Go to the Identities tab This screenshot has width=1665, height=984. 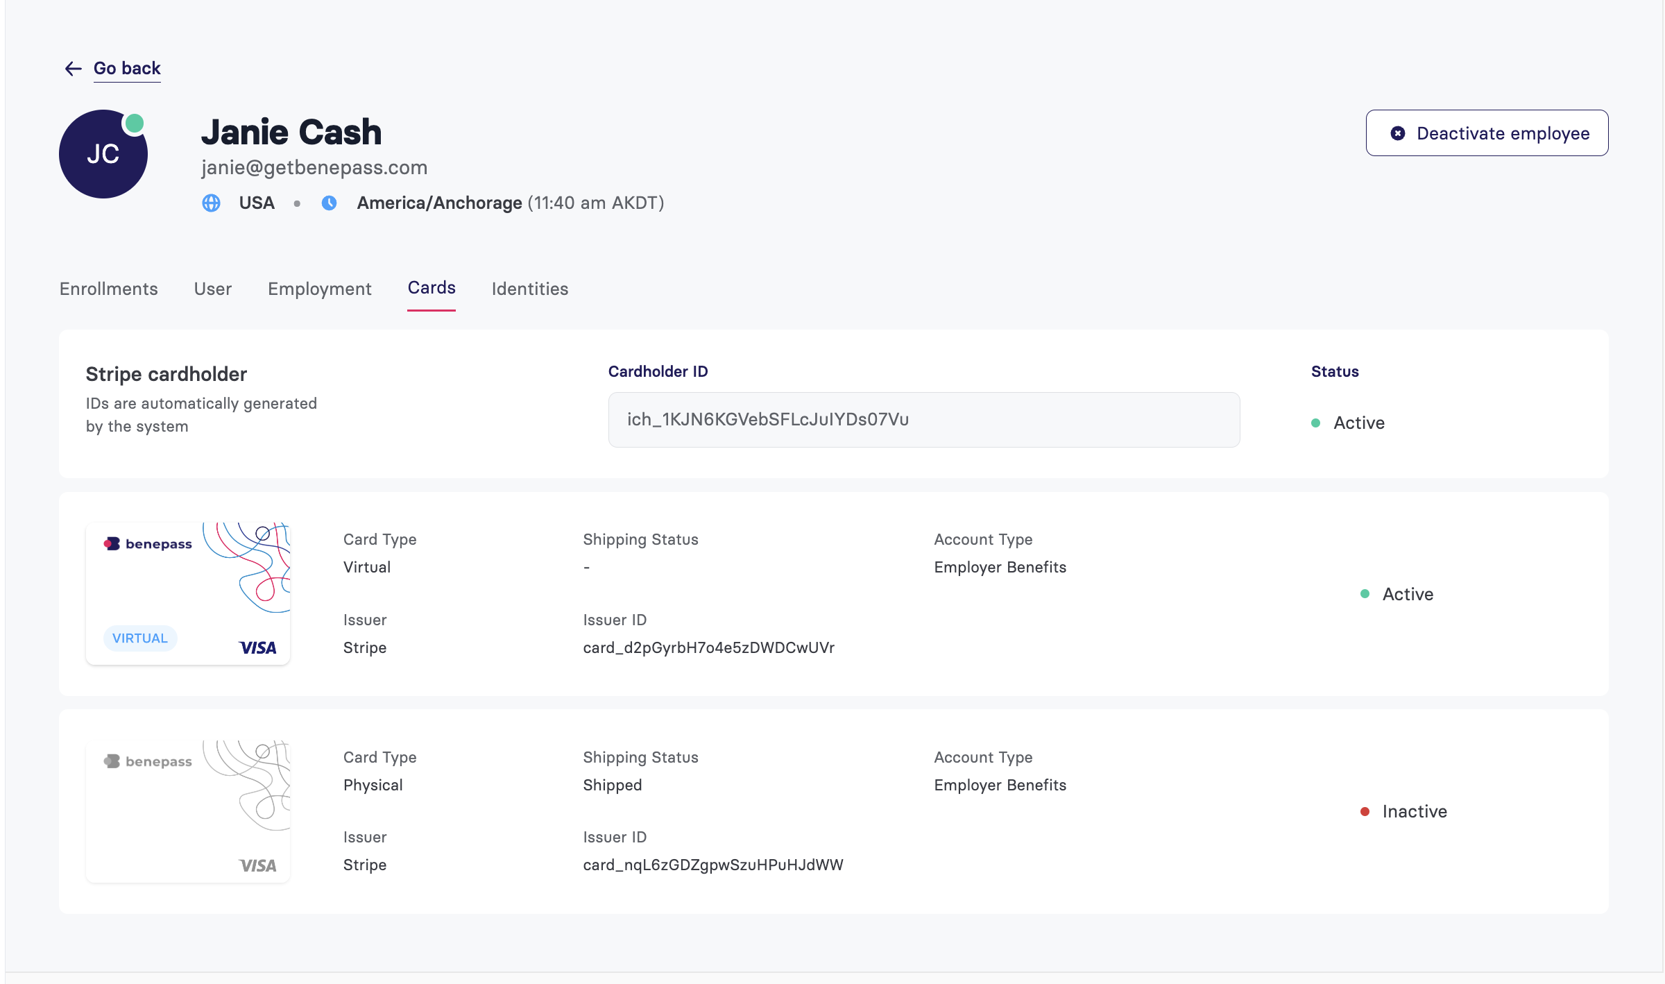pyautogui.click(x=530, y=289)
